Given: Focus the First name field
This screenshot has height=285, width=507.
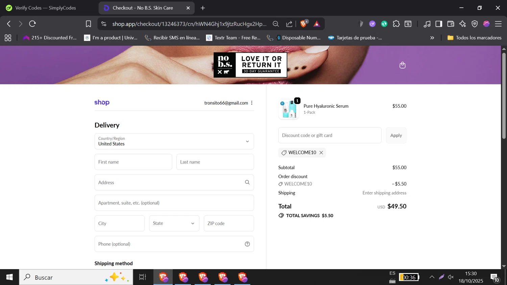Looking at the screenshot, I should pos(133,162).
